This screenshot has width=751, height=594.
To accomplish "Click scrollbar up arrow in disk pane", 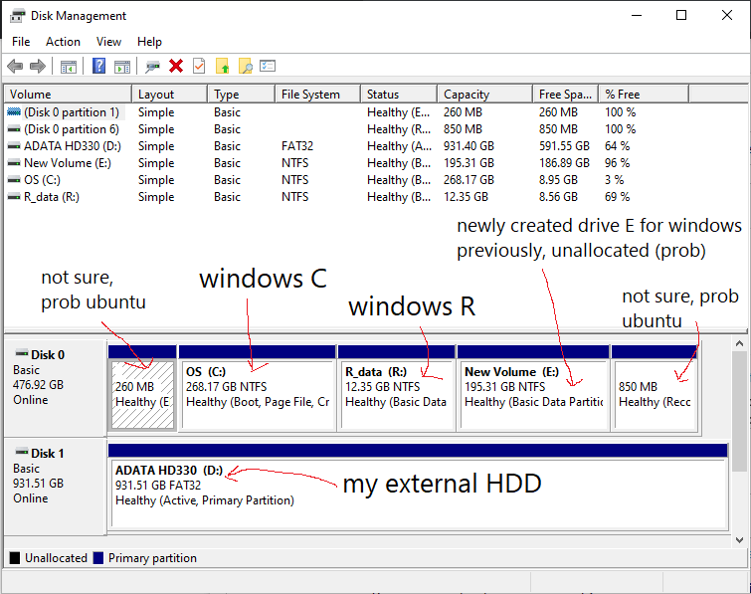I will pyautogui.click(x=739, y=343).
